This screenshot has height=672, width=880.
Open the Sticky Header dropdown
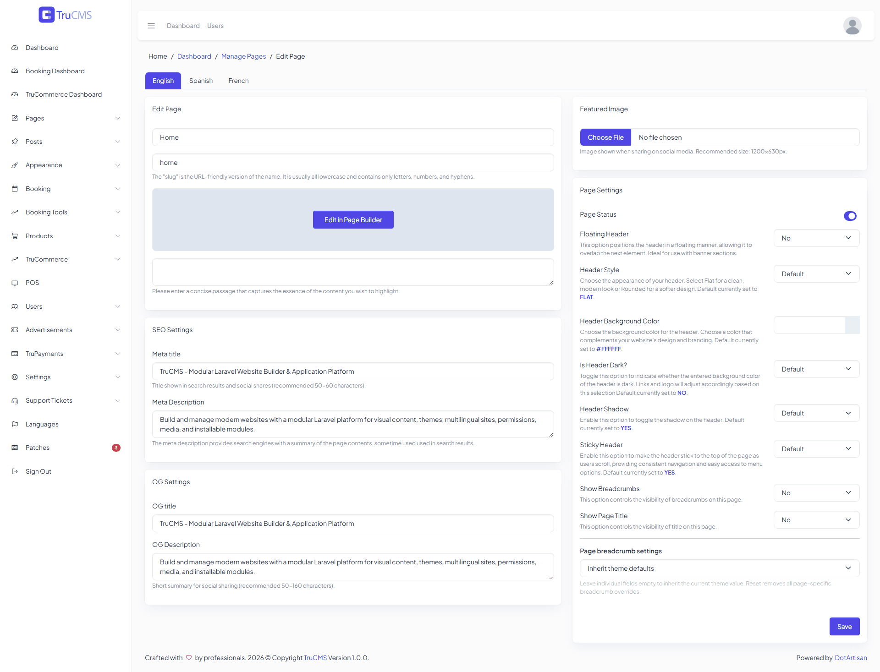tap(816, 449)
